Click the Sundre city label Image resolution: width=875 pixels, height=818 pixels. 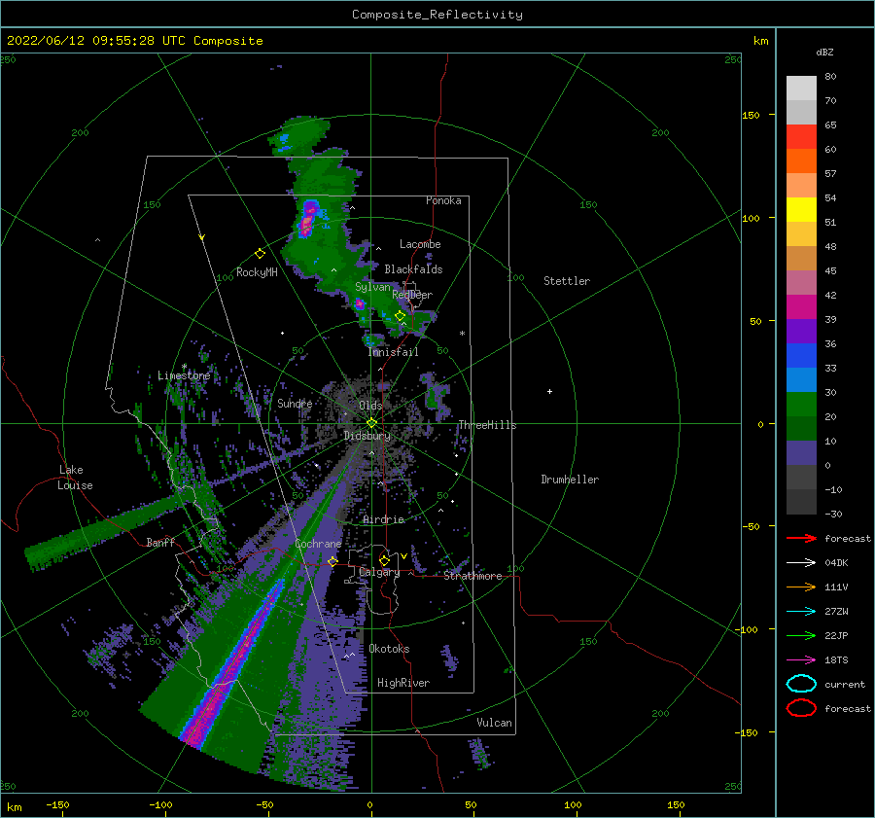tap(295, 403)
